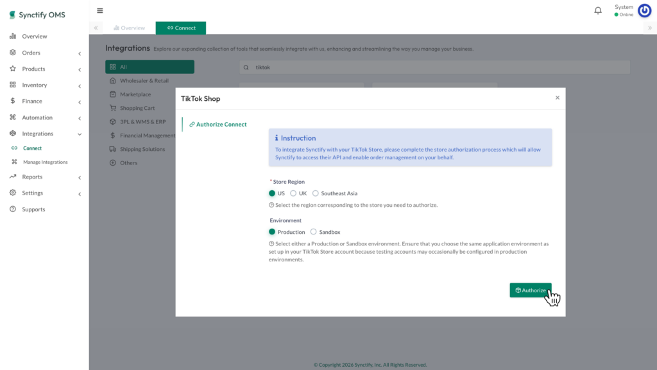Click the Shipping Solutions truck icon
The width and height of the screenshot is (657, 370).
click(113, 149)
